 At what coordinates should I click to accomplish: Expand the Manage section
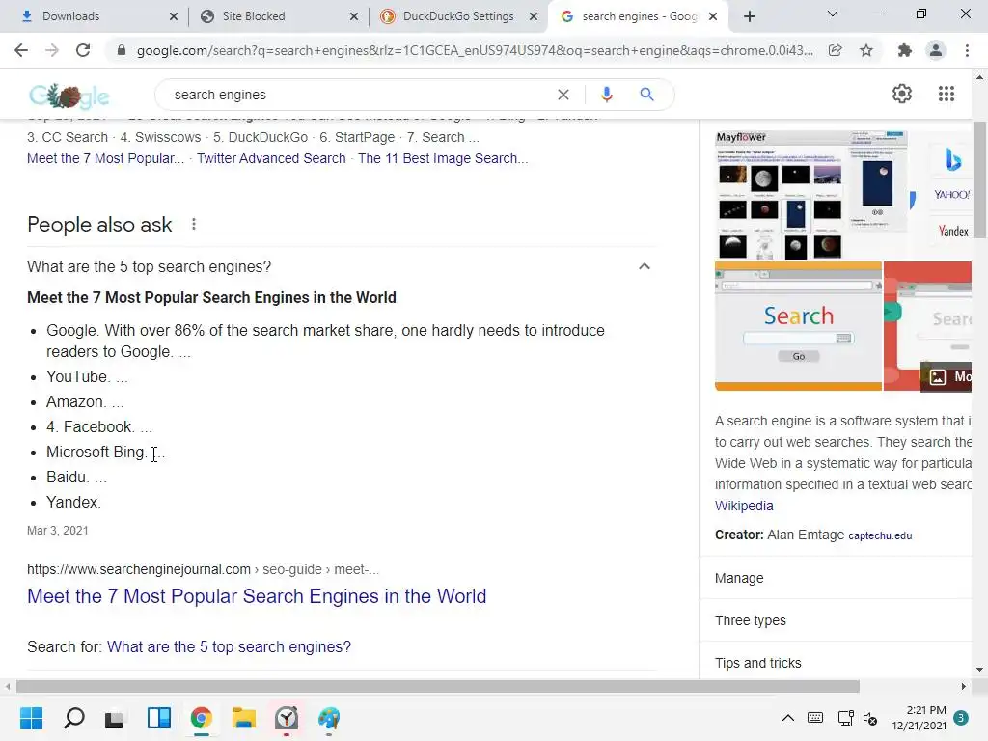(835, 578)
